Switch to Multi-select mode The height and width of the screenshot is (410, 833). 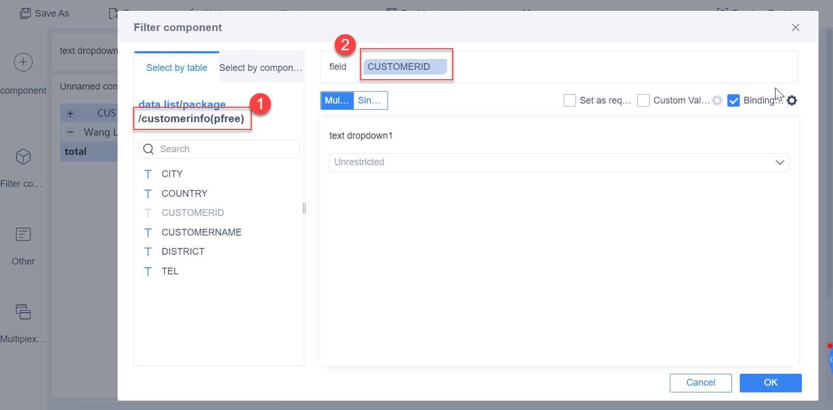337,100
